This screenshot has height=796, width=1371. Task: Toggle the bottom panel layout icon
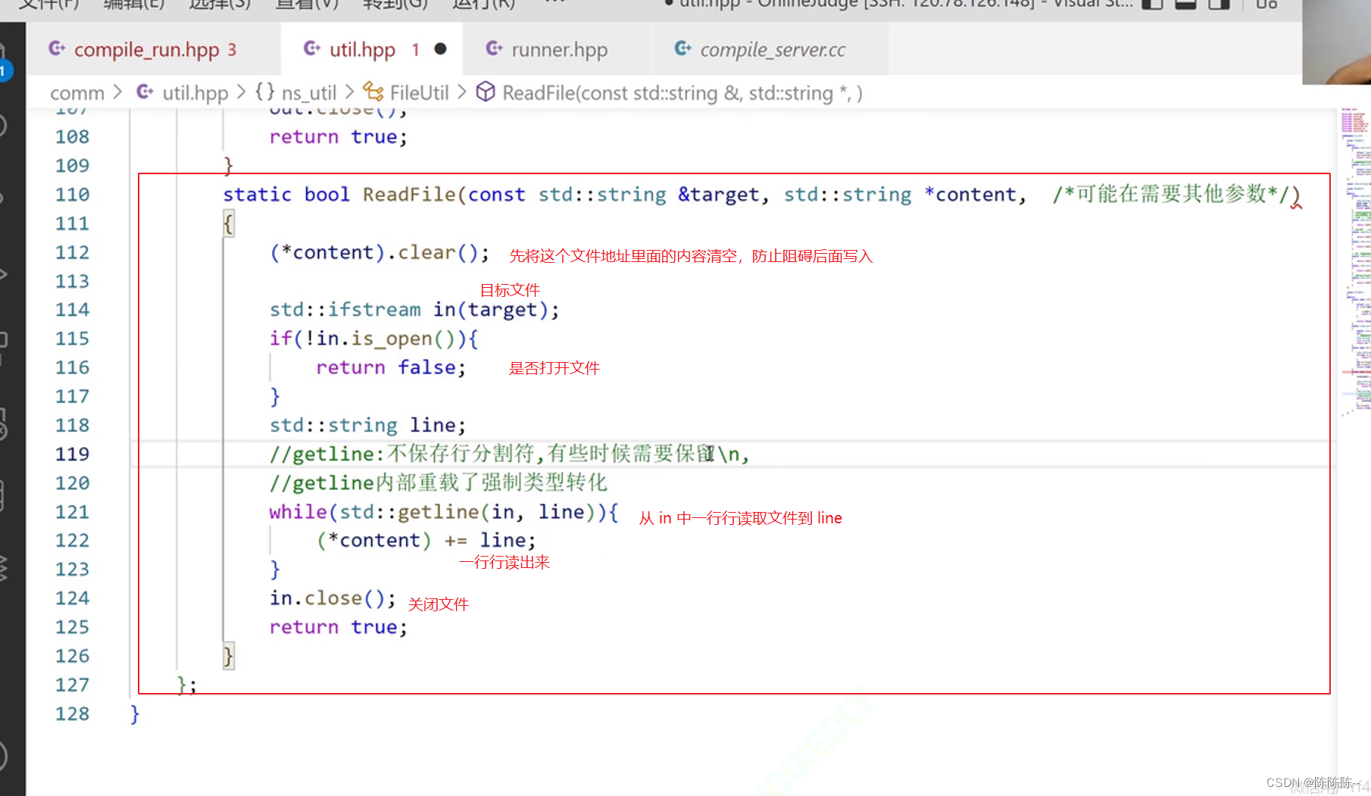click(1185, 4)
